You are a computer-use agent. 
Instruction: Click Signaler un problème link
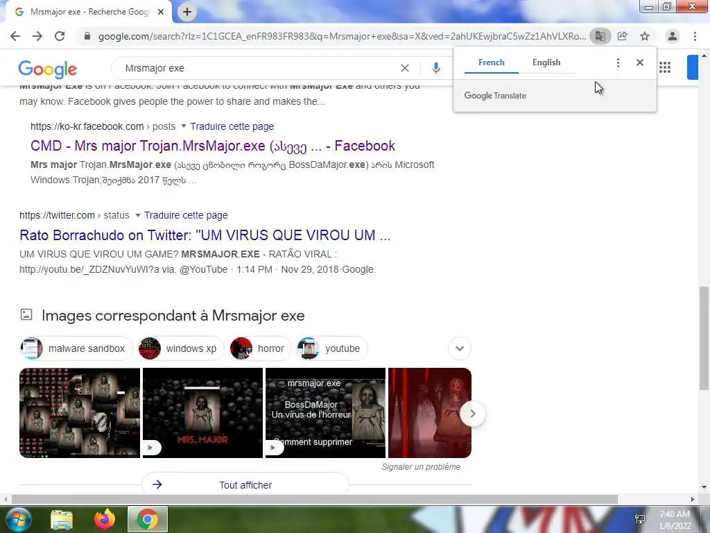click(421, 467)
